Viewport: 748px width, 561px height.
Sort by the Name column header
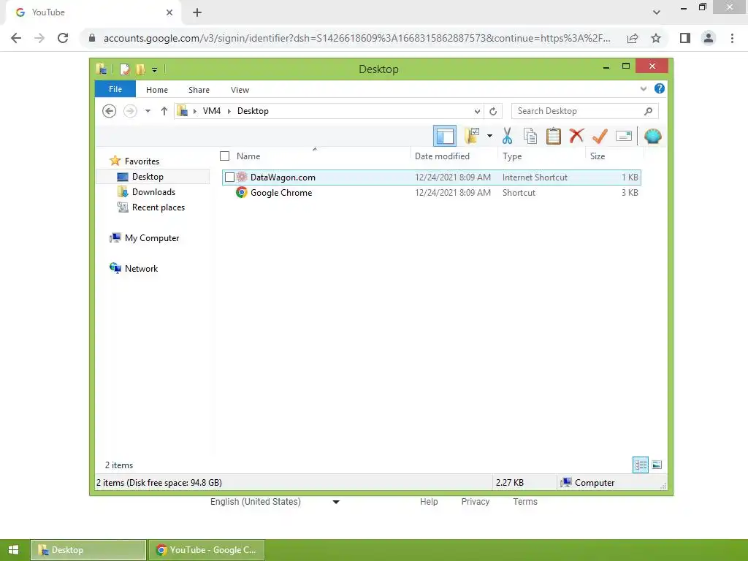click(248, 156)
